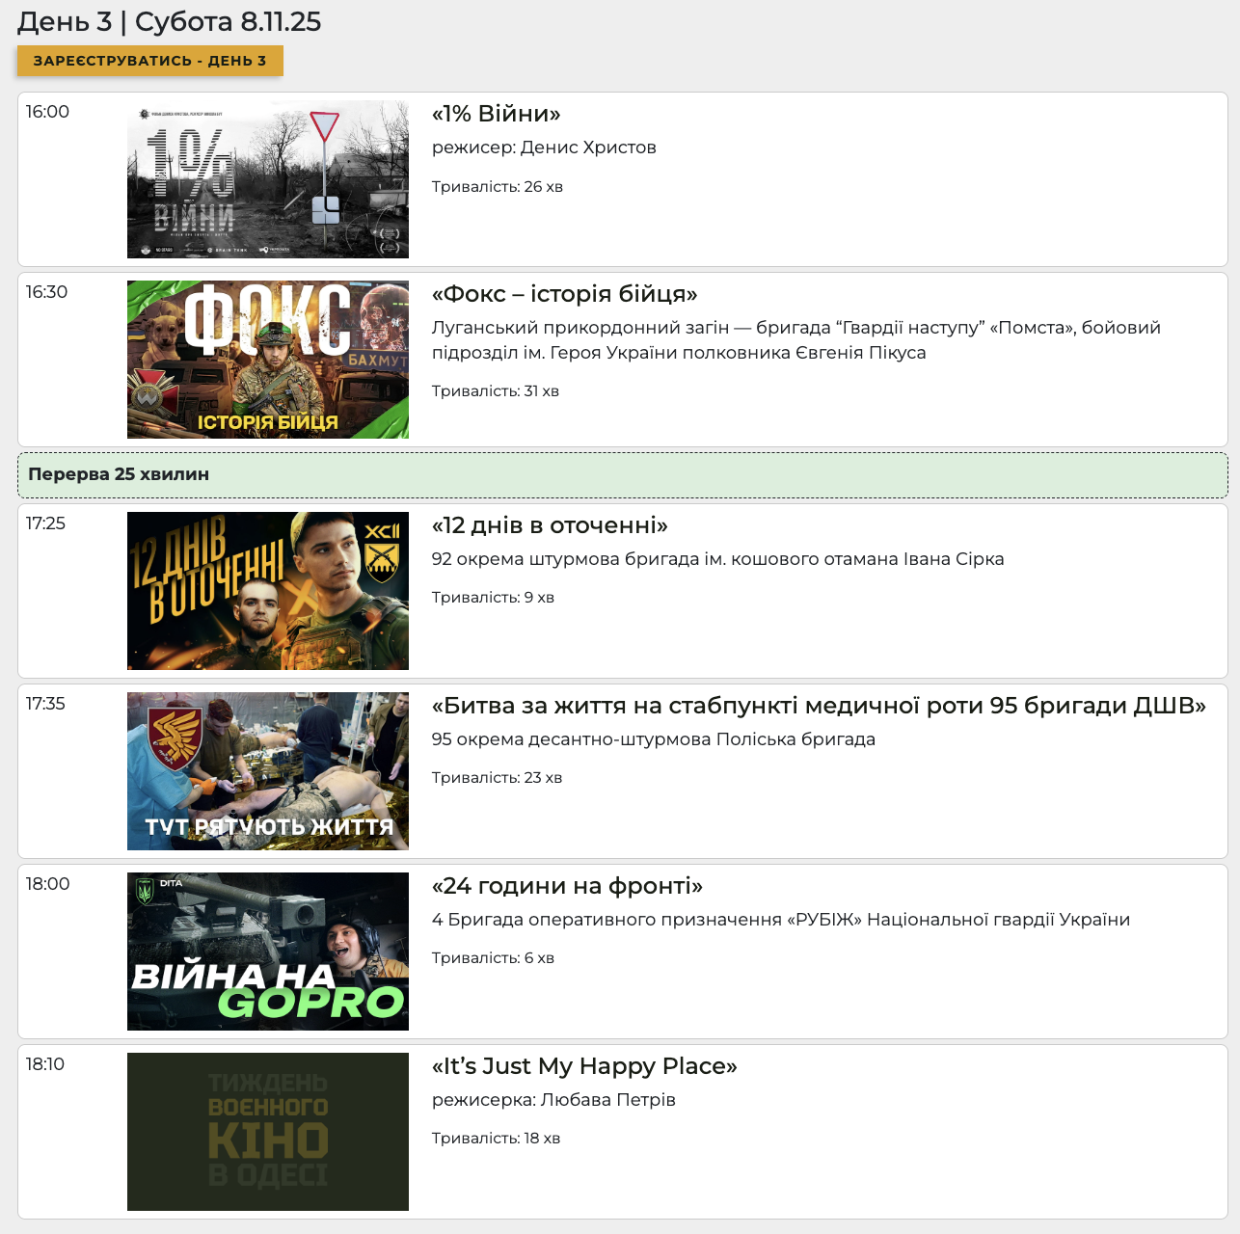Open the «12 днів в оточенні» thumbnail
The width and height of the screenshot is (1240, 1234).
pyautogui.click(x=268, y=591)
